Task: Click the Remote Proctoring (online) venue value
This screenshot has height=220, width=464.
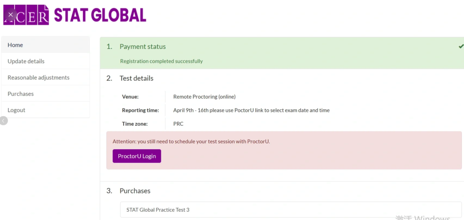Action: pyautogui.click(x=205, y=96)
